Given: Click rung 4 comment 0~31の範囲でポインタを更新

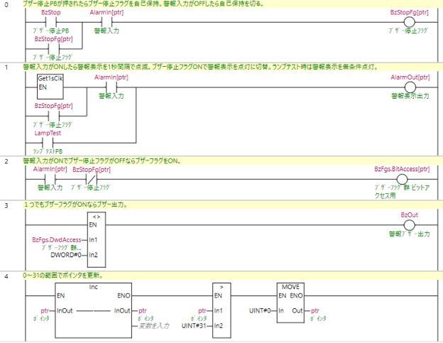Looking at the screenshot, I should click(x=62, y=275).
